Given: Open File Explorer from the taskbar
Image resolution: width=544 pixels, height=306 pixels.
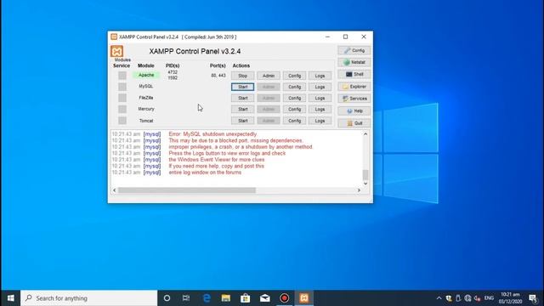Looking at the screenshot, I should pyautogui.click(x=226, y=298).
